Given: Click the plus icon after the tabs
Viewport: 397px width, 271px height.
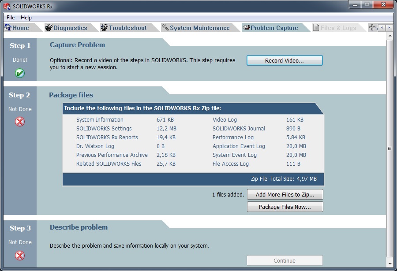Looking at the screenshot, I should 372,27.
